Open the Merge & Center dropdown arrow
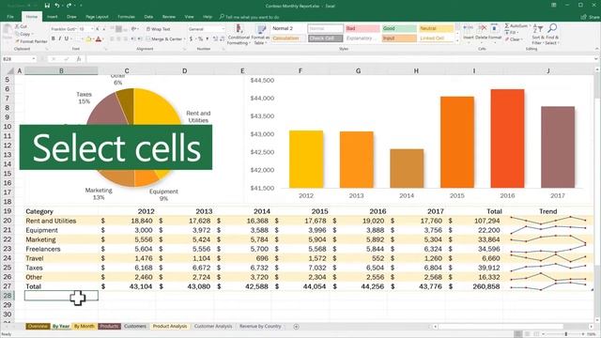Screen dimensions: 601x338 (x=184, y=39)
